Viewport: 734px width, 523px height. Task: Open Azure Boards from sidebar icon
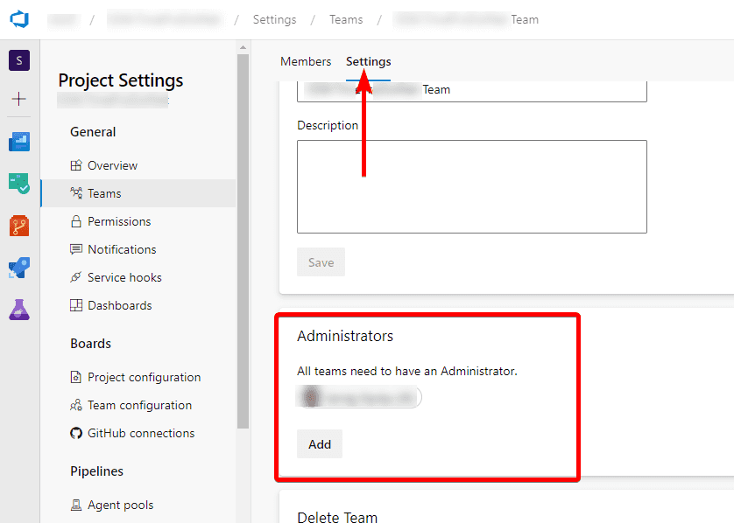pos(19,142)
